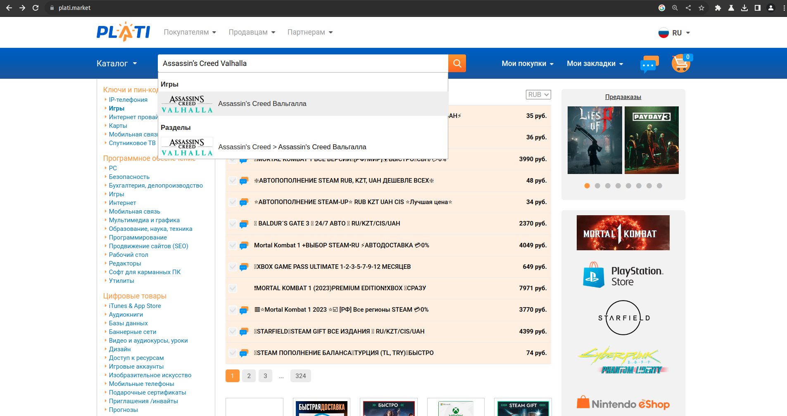The height and width of the screenshot is (416, 787).
Task: Go back in browser history
Action: click(x=9, y=8)
